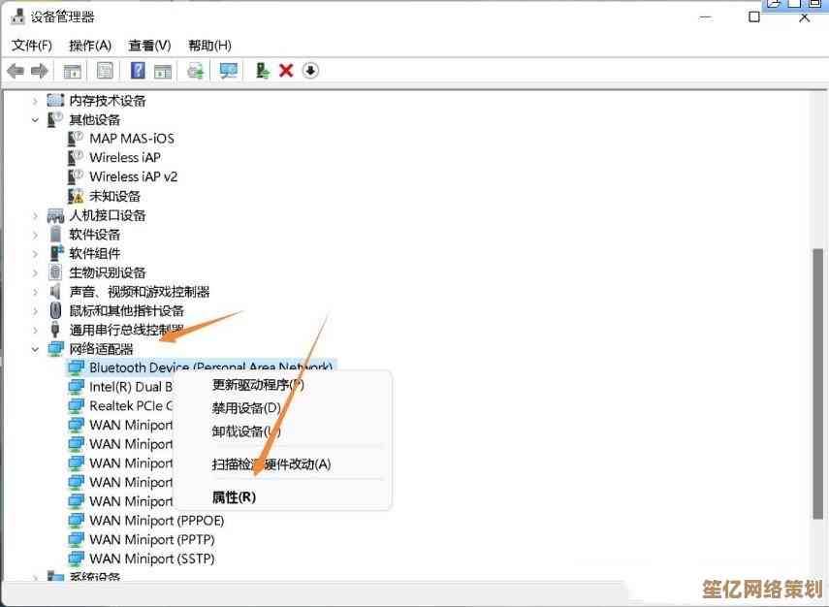Viewport: 829px width, 607px height.
Task: Click the update driver green arrow icon
Action: click(262, 71)
